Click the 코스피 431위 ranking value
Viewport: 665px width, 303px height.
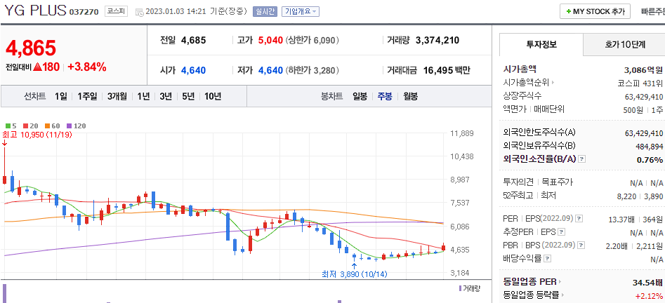(x=640, y=83)
